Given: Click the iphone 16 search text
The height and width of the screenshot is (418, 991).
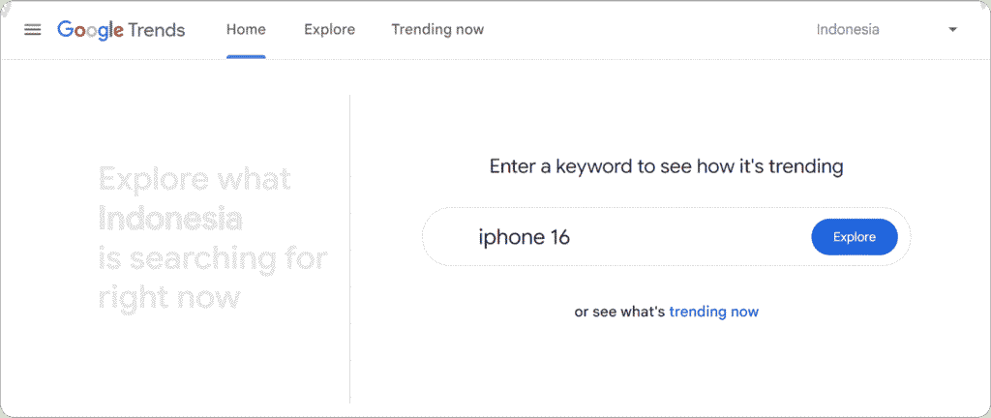Looking at the screenshot, I should click(x=524, y=237).
